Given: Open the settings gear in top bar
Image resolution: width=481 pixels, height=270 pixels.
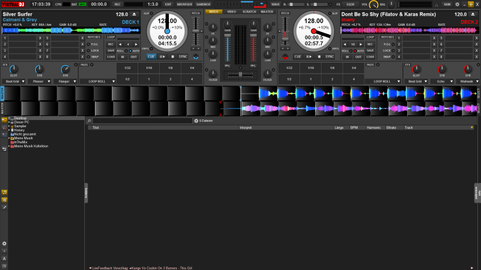Looking at the screenshot, I should pyautogui.click(x=458, y=4).
